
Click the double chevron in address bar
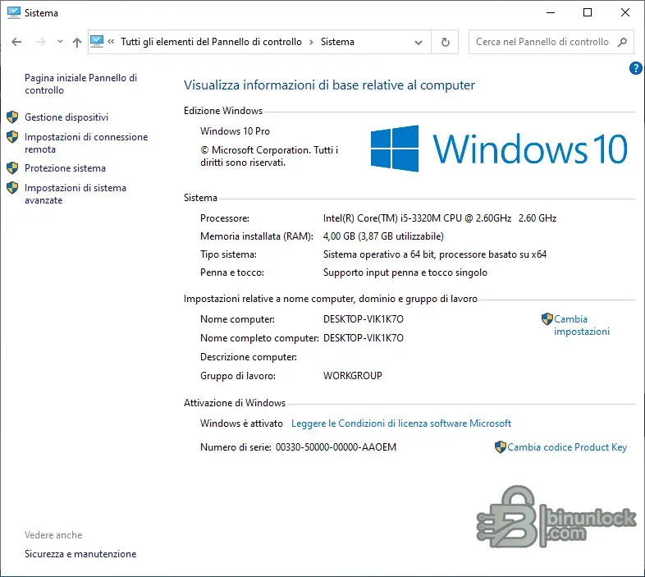(111, 42)
